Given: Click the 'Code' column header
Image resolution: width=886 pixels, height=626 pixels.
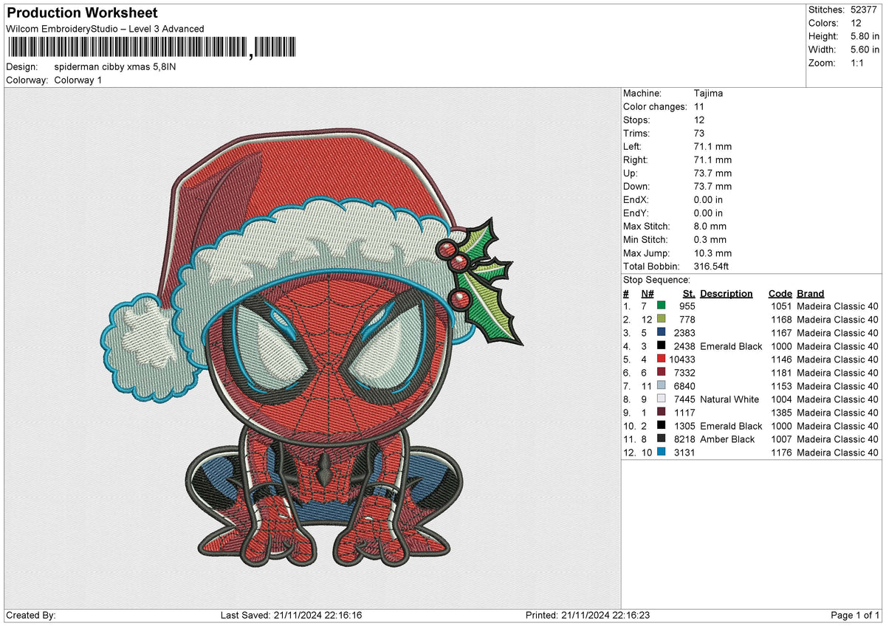Looking at the screenshot, I should pos(780,293).
